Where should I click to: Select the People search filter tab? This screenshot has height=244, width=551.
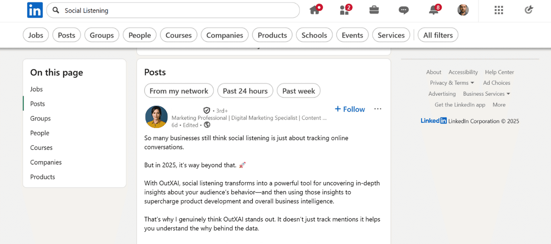pyautogui.click(x=139, y=35)
